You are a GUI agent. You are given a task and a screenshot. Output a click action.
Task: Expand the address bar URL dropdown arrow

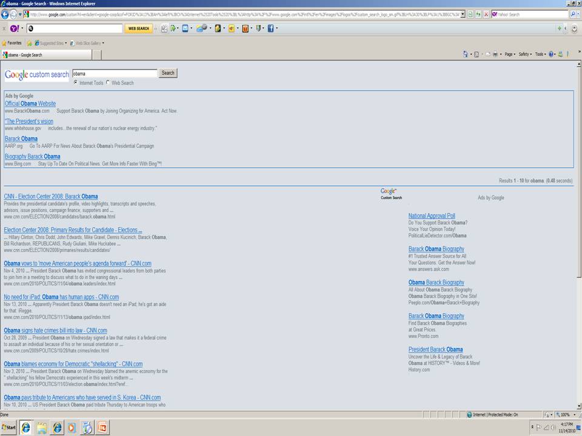point(463,15)
